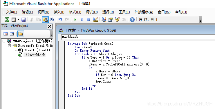Click the 工作簿1 - ThisWorkbook code window title
215x109 pixels.
tap(90, 30)
